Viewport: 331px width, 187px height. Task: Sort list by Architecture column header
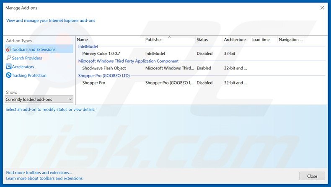pos(235,40)
